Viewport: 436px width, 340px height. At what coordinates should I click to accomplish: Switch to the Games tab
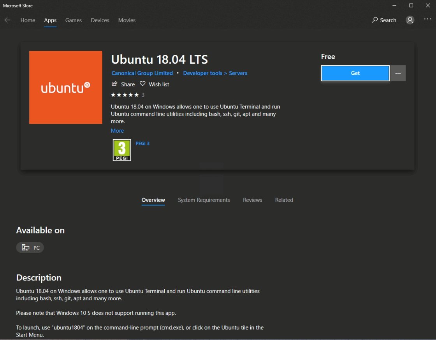pos(74,20)
